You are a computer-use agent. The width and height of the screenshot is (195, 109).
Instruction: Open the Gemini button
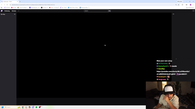[x=180, y=2]
